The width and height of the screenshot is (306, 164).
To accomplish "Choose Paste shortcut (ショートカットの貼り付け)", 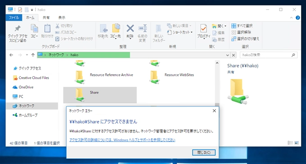I will click(x=74, y=39).
